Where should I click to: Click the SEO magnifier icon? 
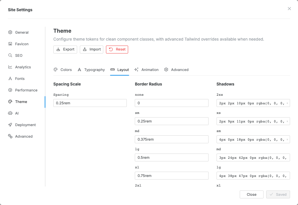[x=10, y=55]
